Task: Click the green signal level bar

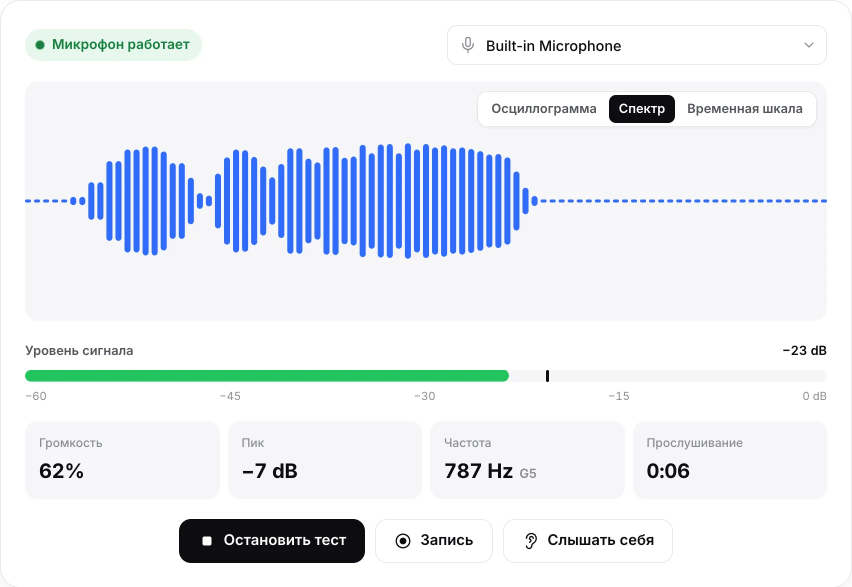Action: click(267, 376)
